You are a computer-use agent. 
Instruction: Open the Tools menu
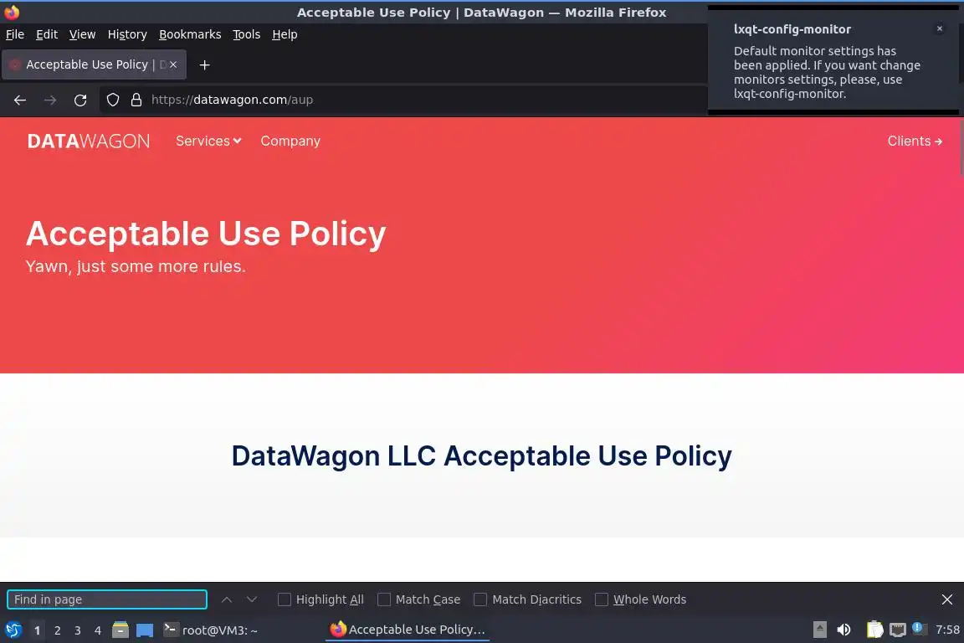(247, 34)
